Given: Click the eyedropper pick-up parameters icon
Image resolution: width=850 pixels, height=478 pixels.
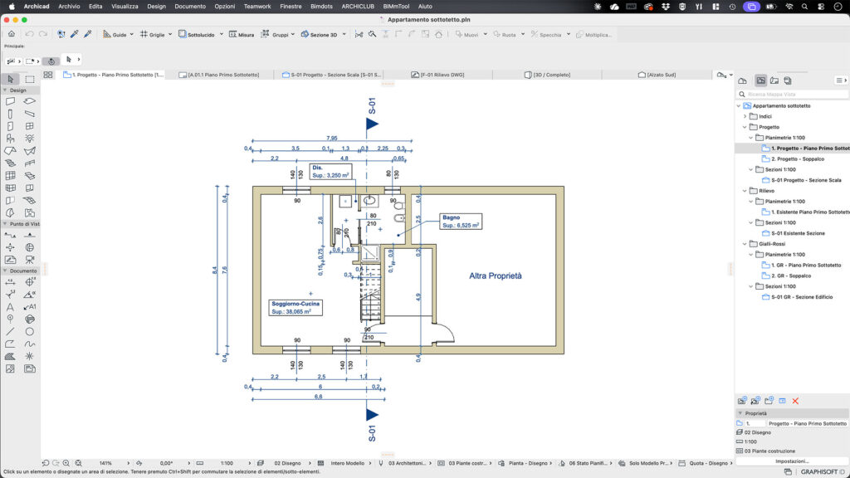Looking at the screenshot, I should (x=74, y=34).
